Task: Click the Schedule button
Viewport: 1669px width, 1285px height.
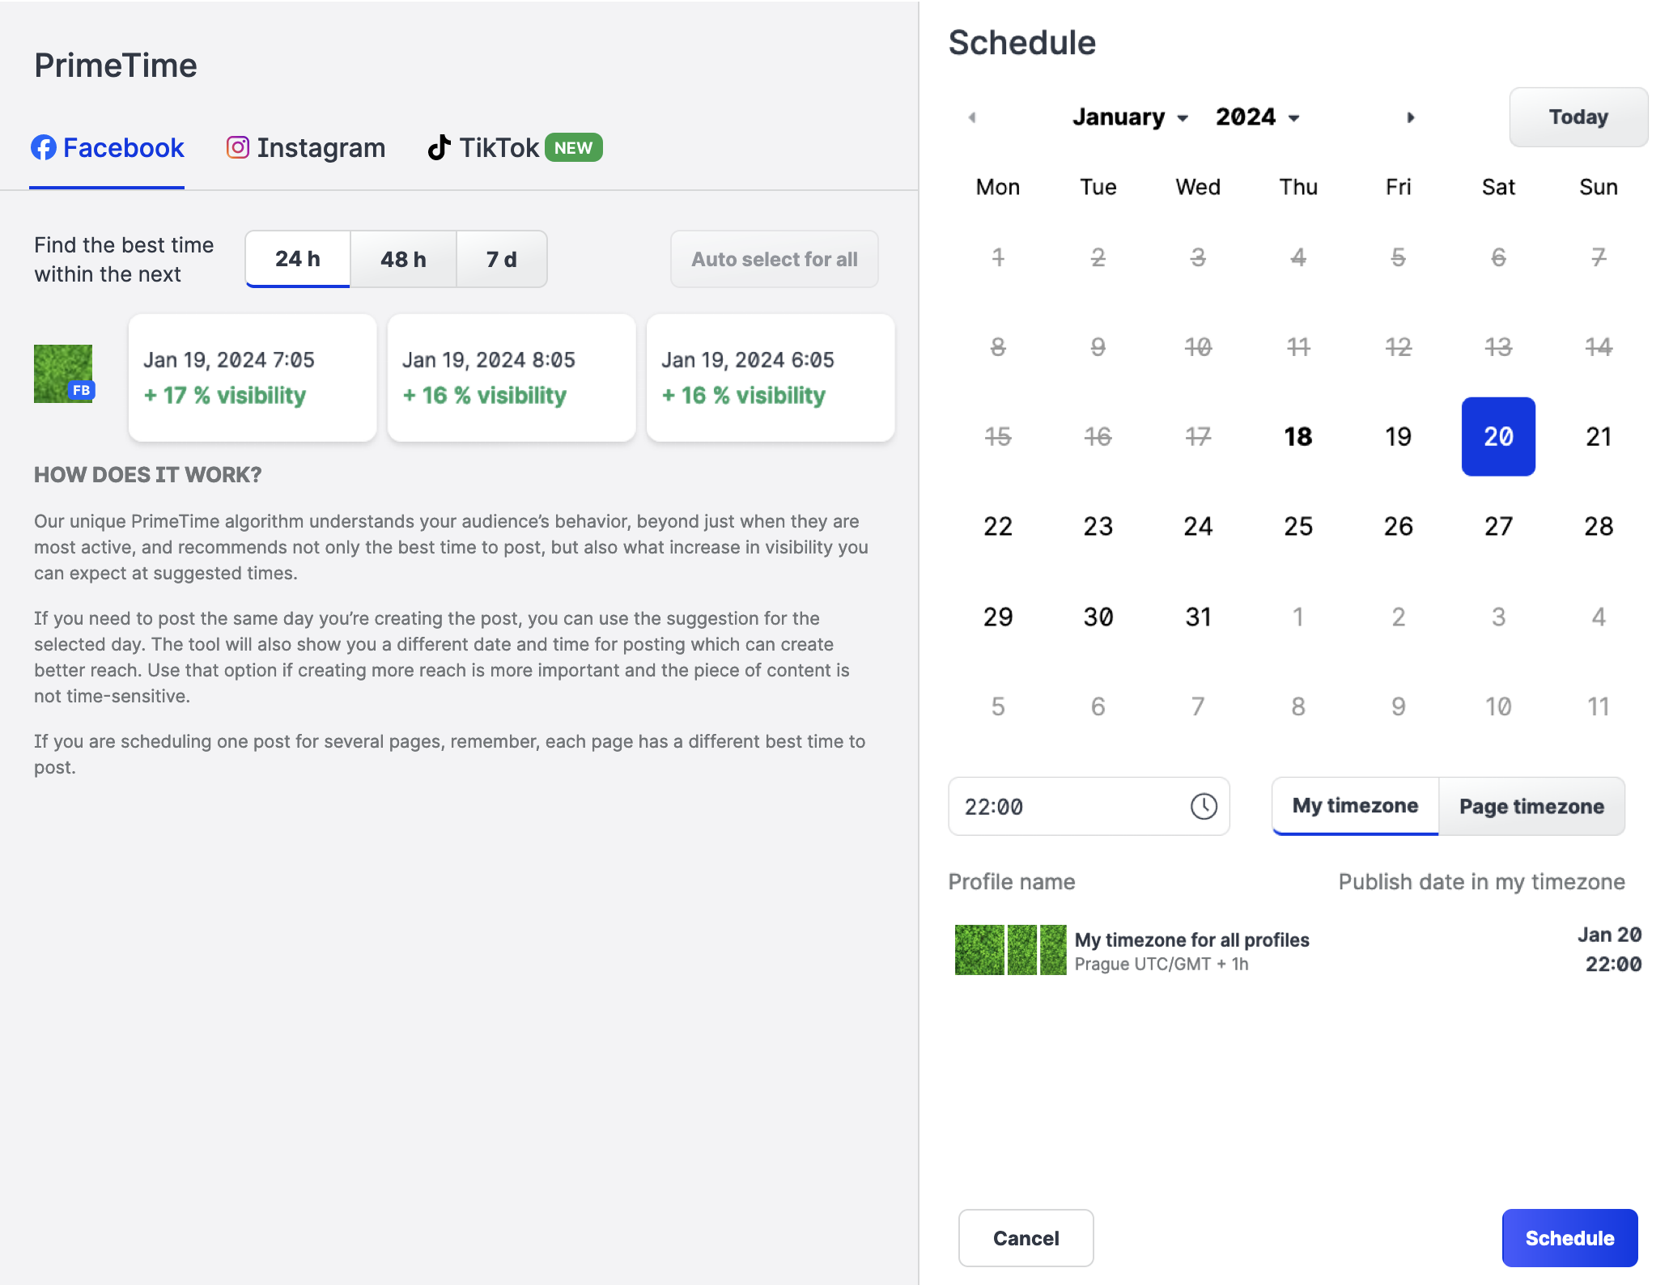Action: (1569, 1237)
